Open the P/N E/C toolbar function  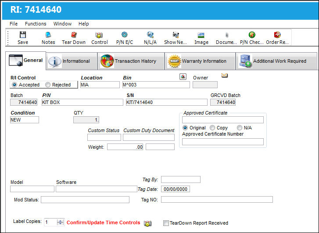pyautogui.click(x=125, y=38)
